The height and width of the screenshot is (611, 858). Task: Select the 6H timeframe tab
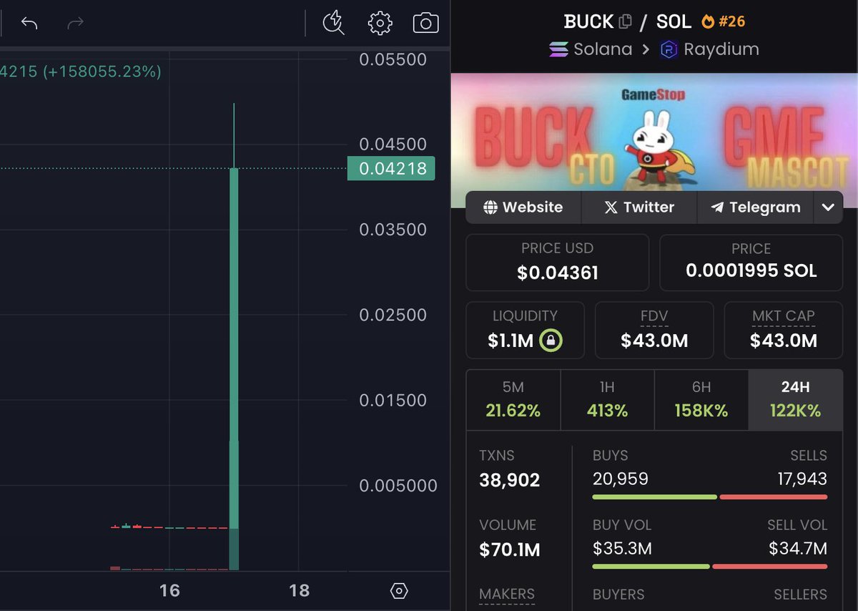[701, 399]
